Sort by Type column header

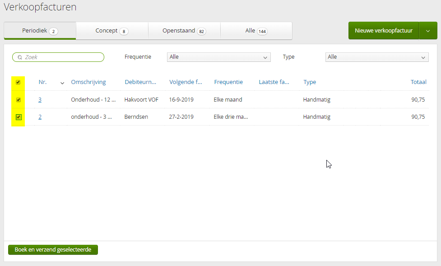(x=310, y=82)
